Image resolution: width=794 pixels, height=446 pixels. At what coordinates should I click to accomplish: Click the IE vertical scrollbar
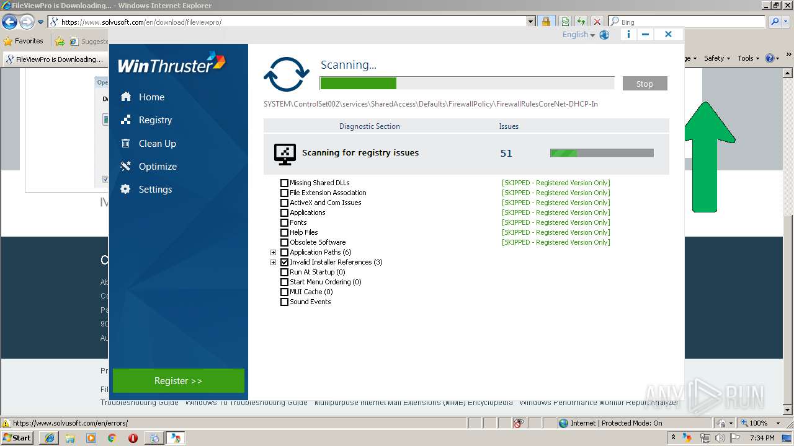tap(788, 241)
